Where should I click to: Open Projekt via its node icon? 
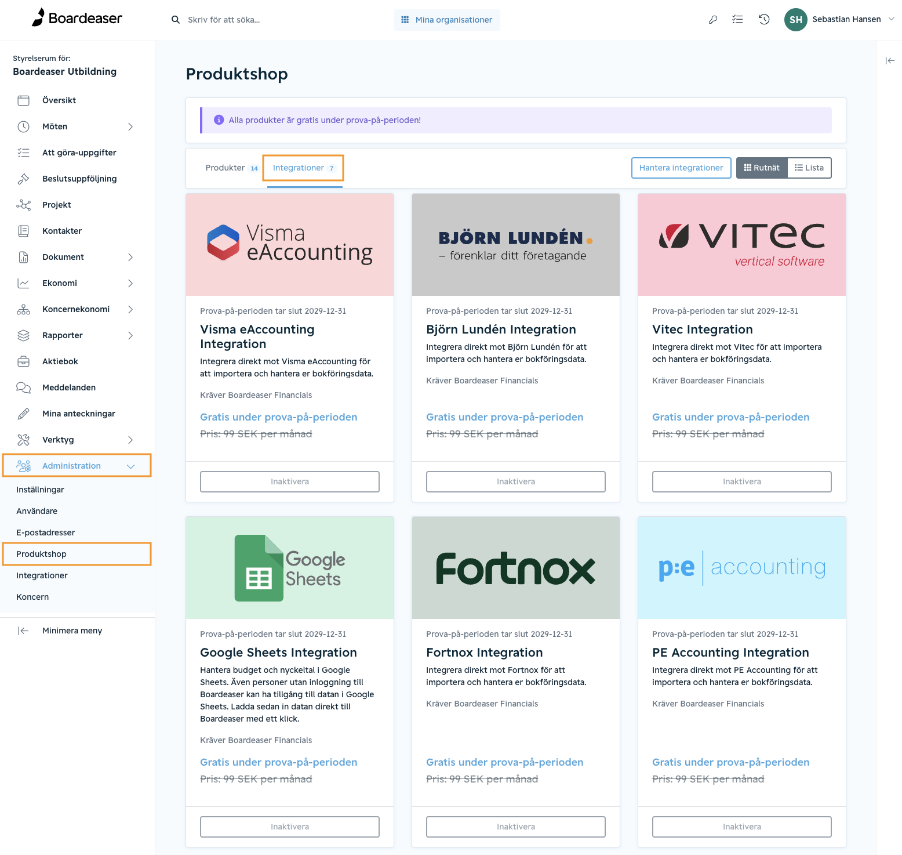(23, 205)
